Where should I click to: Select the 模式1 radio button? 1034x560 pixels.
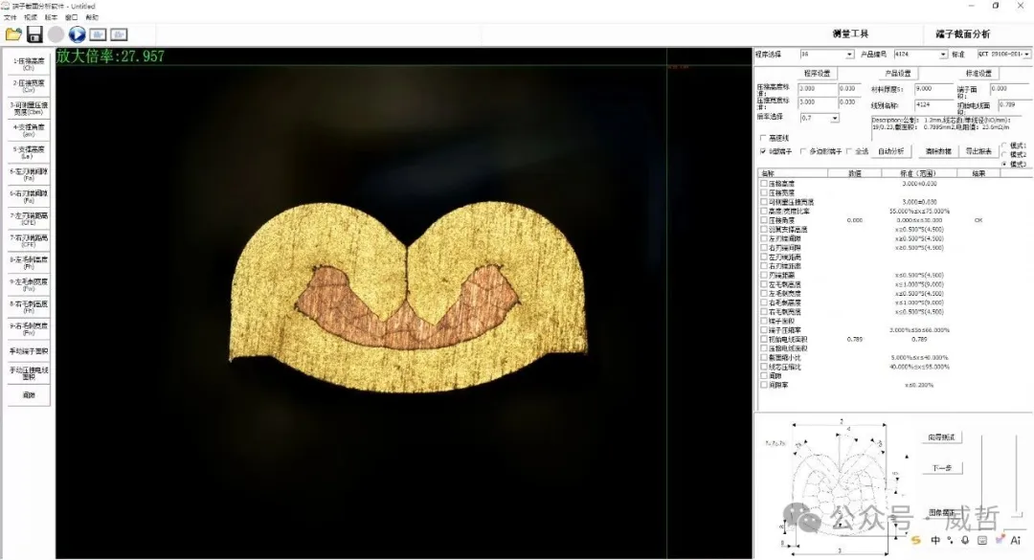point(1004,146)
